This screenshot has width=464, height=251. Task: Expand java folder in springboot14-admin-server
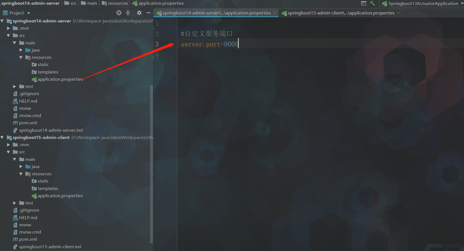click(21, 50)
